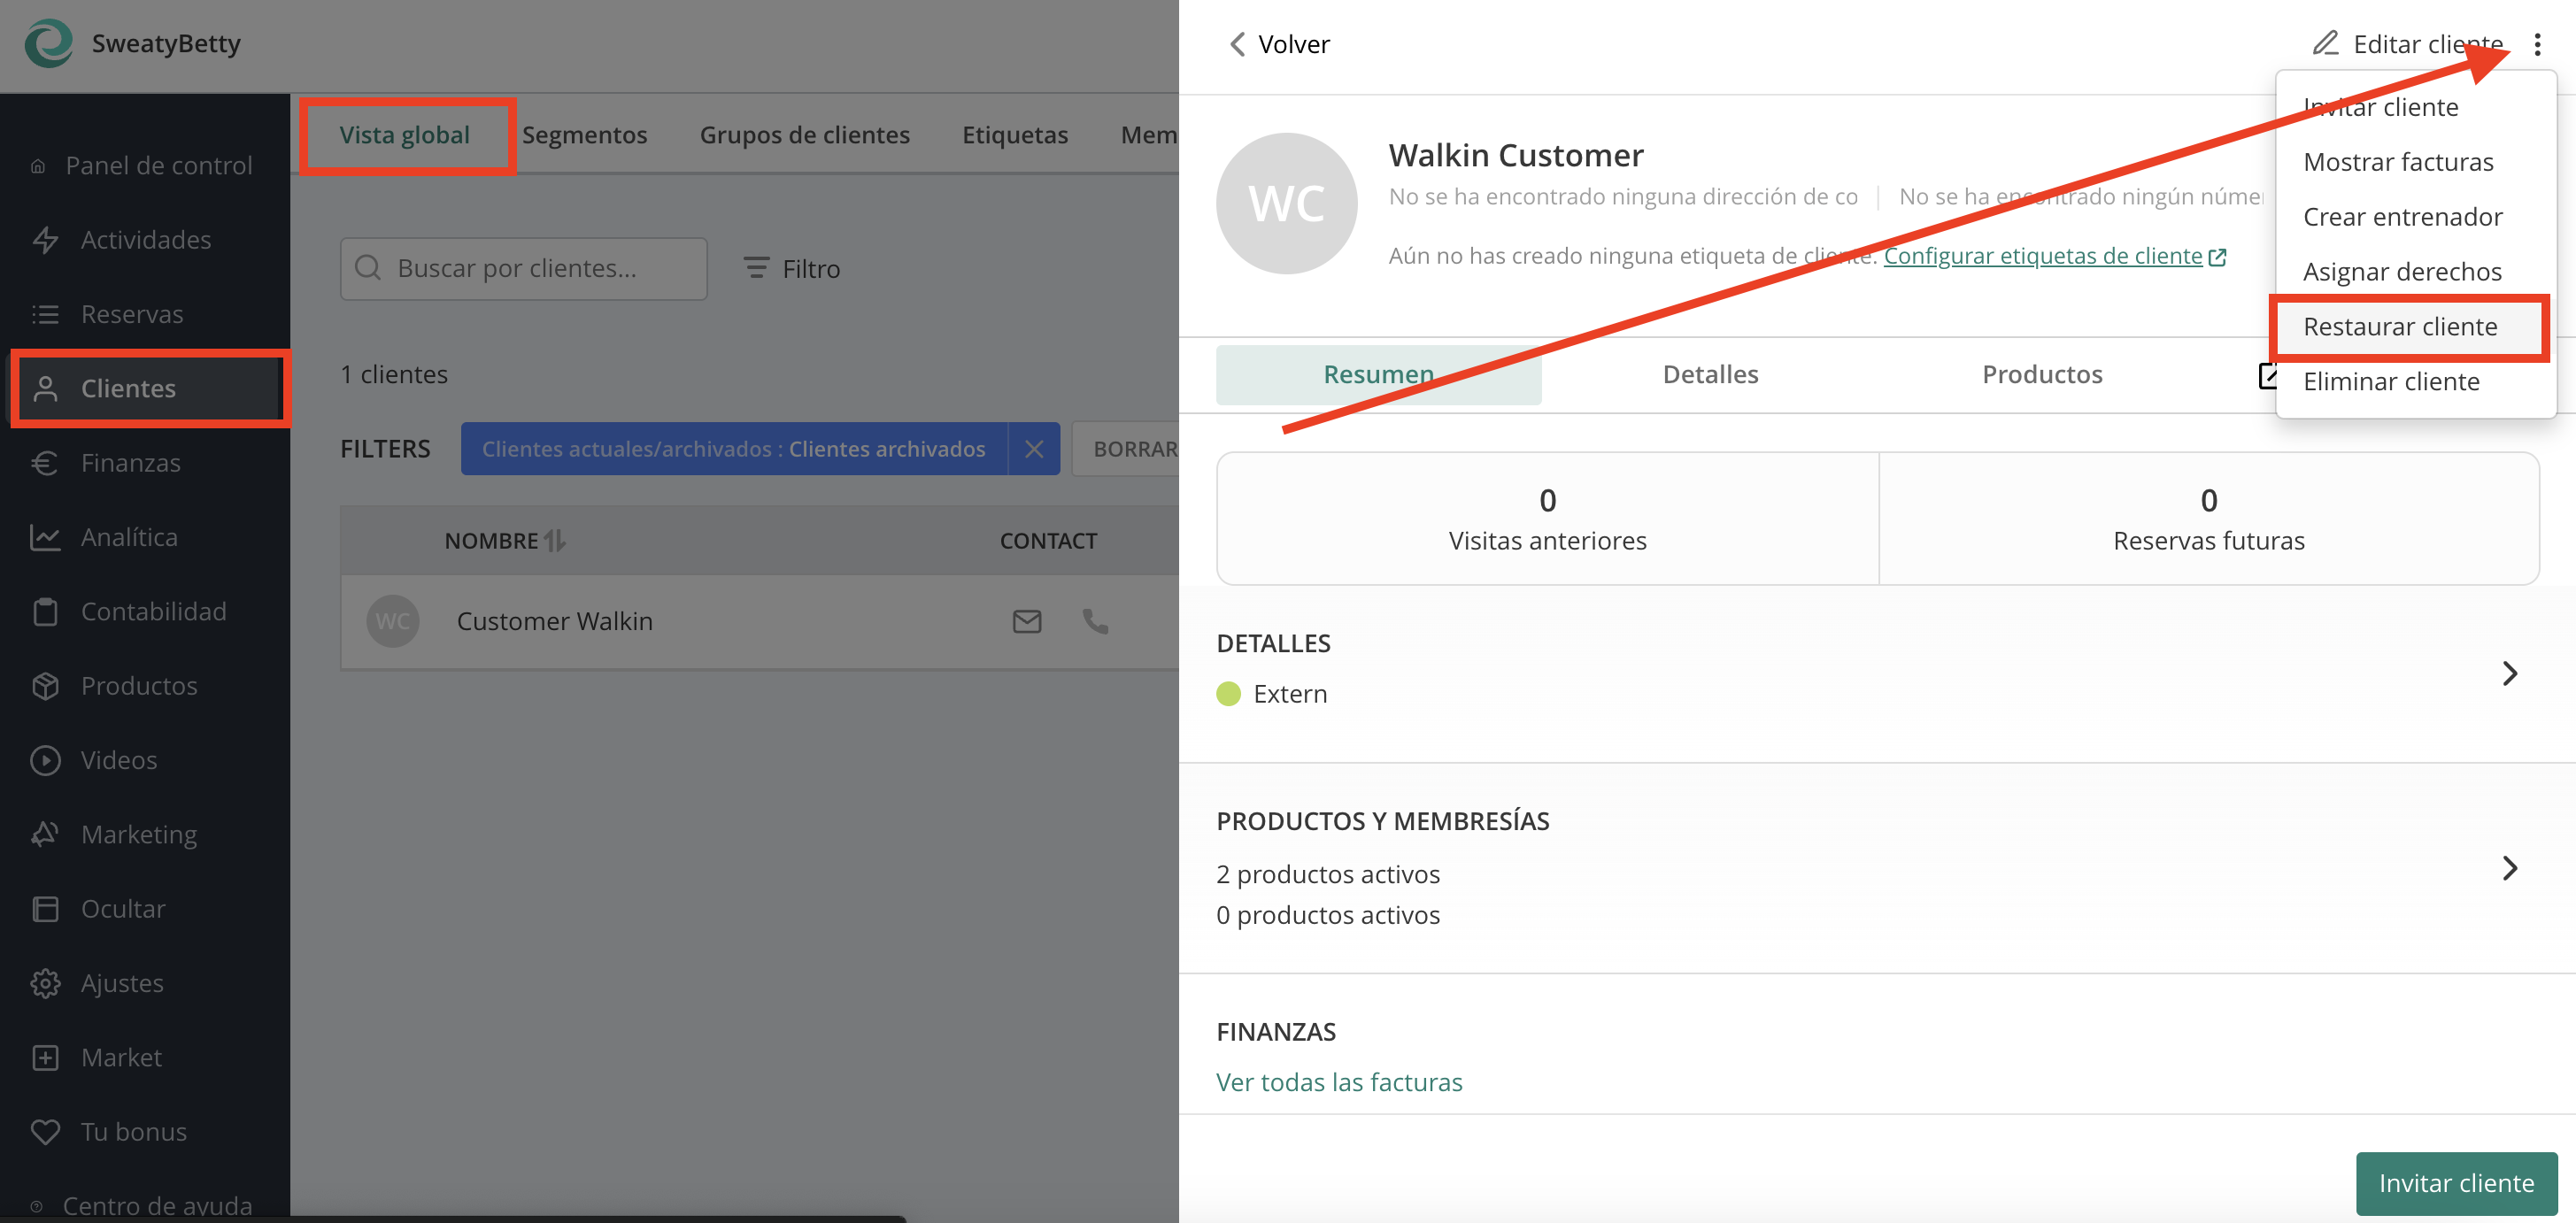Remove the Clientes archivados filter chip

(x=1034, y=449)
